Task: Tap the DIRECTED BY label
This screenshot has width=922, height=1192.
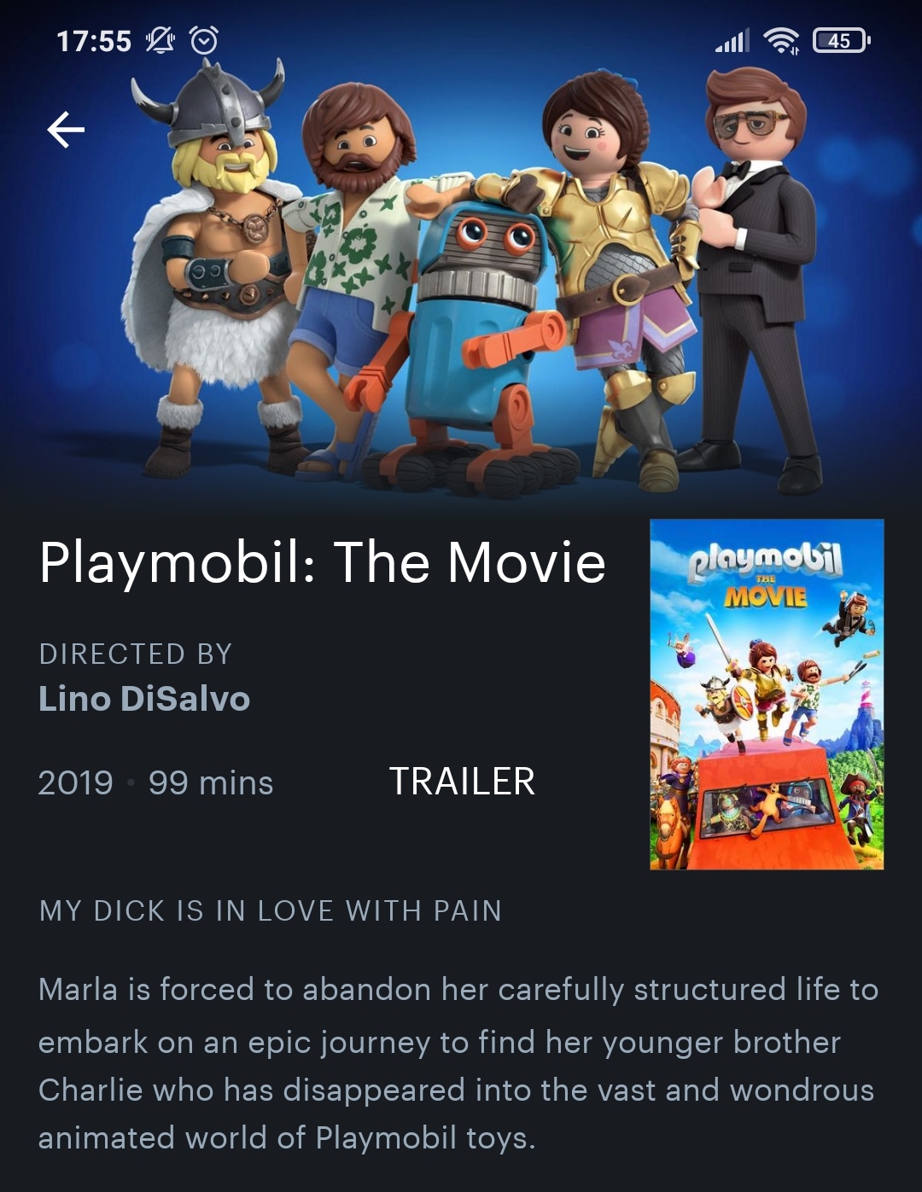Action: click(x=136, y=654)
